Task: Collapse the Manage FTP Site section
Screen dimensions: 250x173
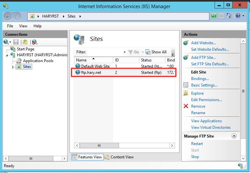Action: tap(234, 136)
